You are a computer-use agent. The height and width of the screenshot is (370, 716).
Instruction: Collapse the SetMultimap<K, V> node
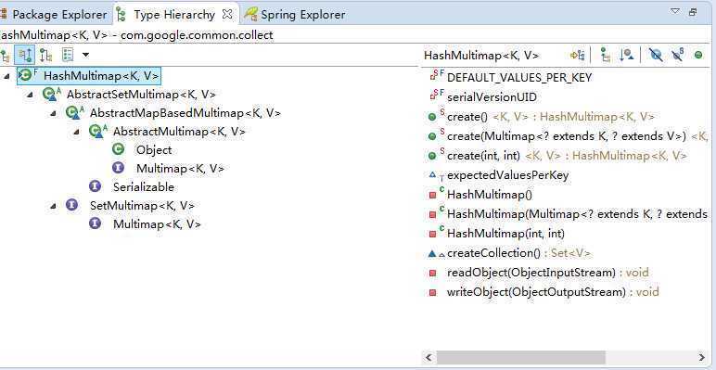54,206
